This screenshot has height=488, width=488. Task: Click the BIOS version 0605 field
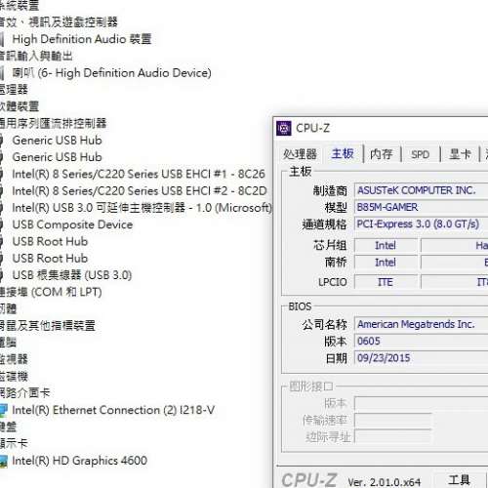(421, 342)
